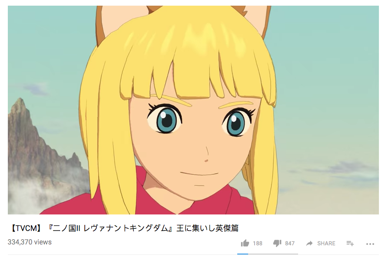Open the three-dot more actions menu

[x=370, y=244]
